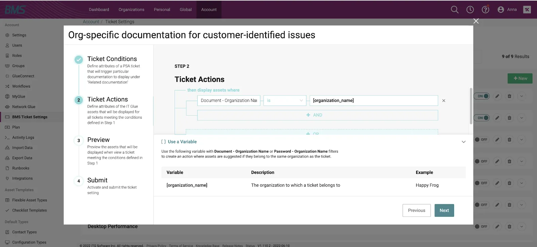
Task: Click the Next button
Action: tap(444, 210)
